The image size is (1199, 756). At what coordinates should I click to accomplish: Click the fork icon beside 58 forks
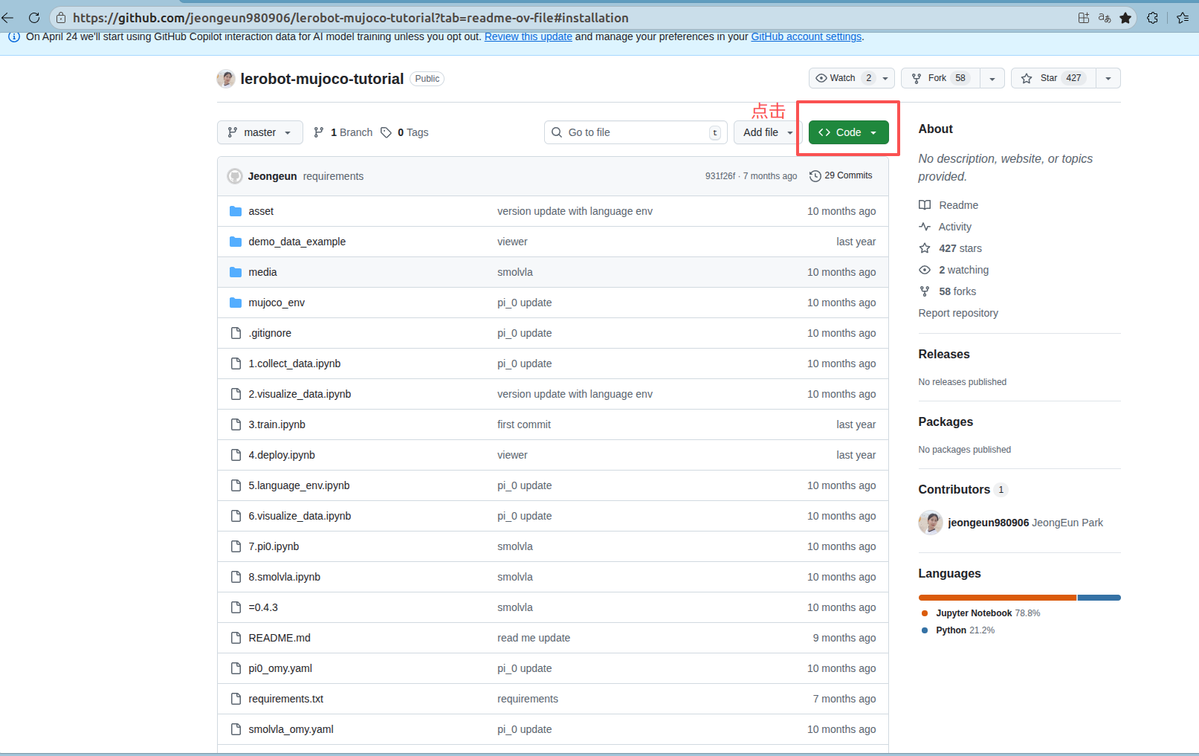click(925, 291)
